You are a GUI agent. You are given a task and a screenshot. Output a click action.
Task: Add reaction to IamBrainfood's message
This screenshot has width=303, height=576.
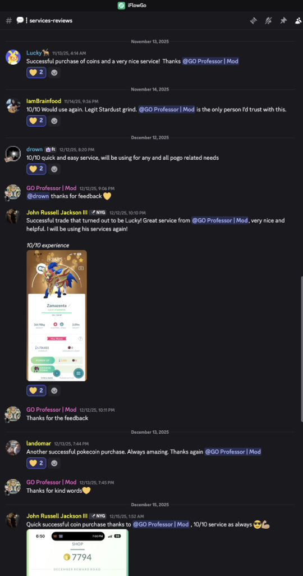click(x=54, y=120)
